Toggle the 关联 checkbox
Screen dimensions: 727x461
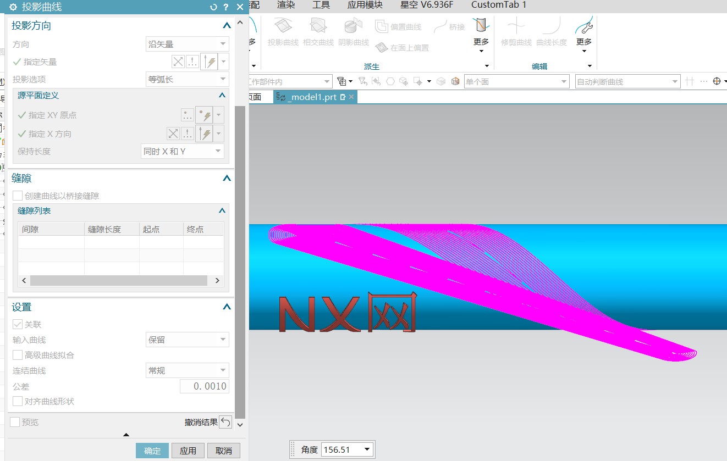click(18, 324)
